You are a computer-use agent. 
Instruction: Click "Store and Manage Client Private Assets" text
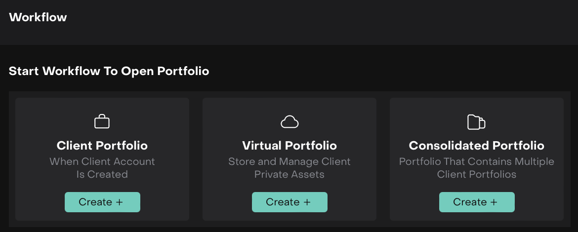click(x=289, y=168)
